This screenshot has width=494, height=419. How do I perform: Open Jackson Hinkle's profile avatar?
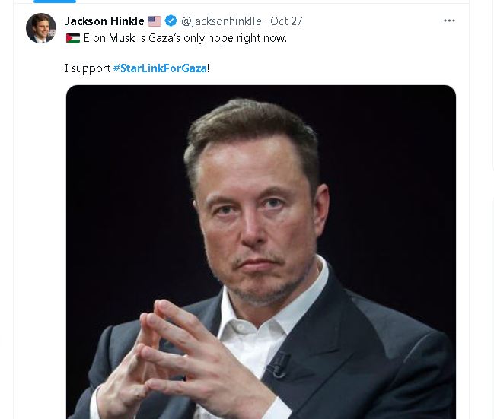point(40,28)
